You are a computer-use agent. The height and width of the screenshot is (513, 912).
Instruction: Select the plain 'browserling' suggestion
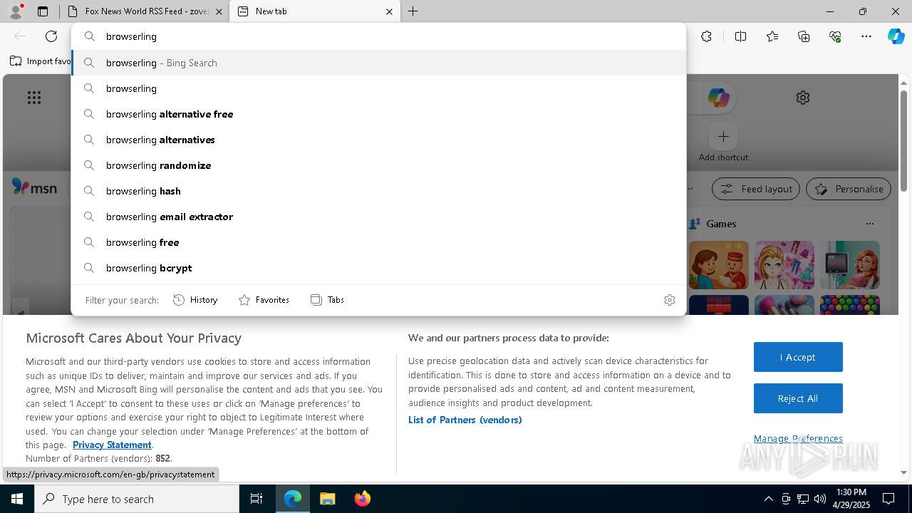378,88
